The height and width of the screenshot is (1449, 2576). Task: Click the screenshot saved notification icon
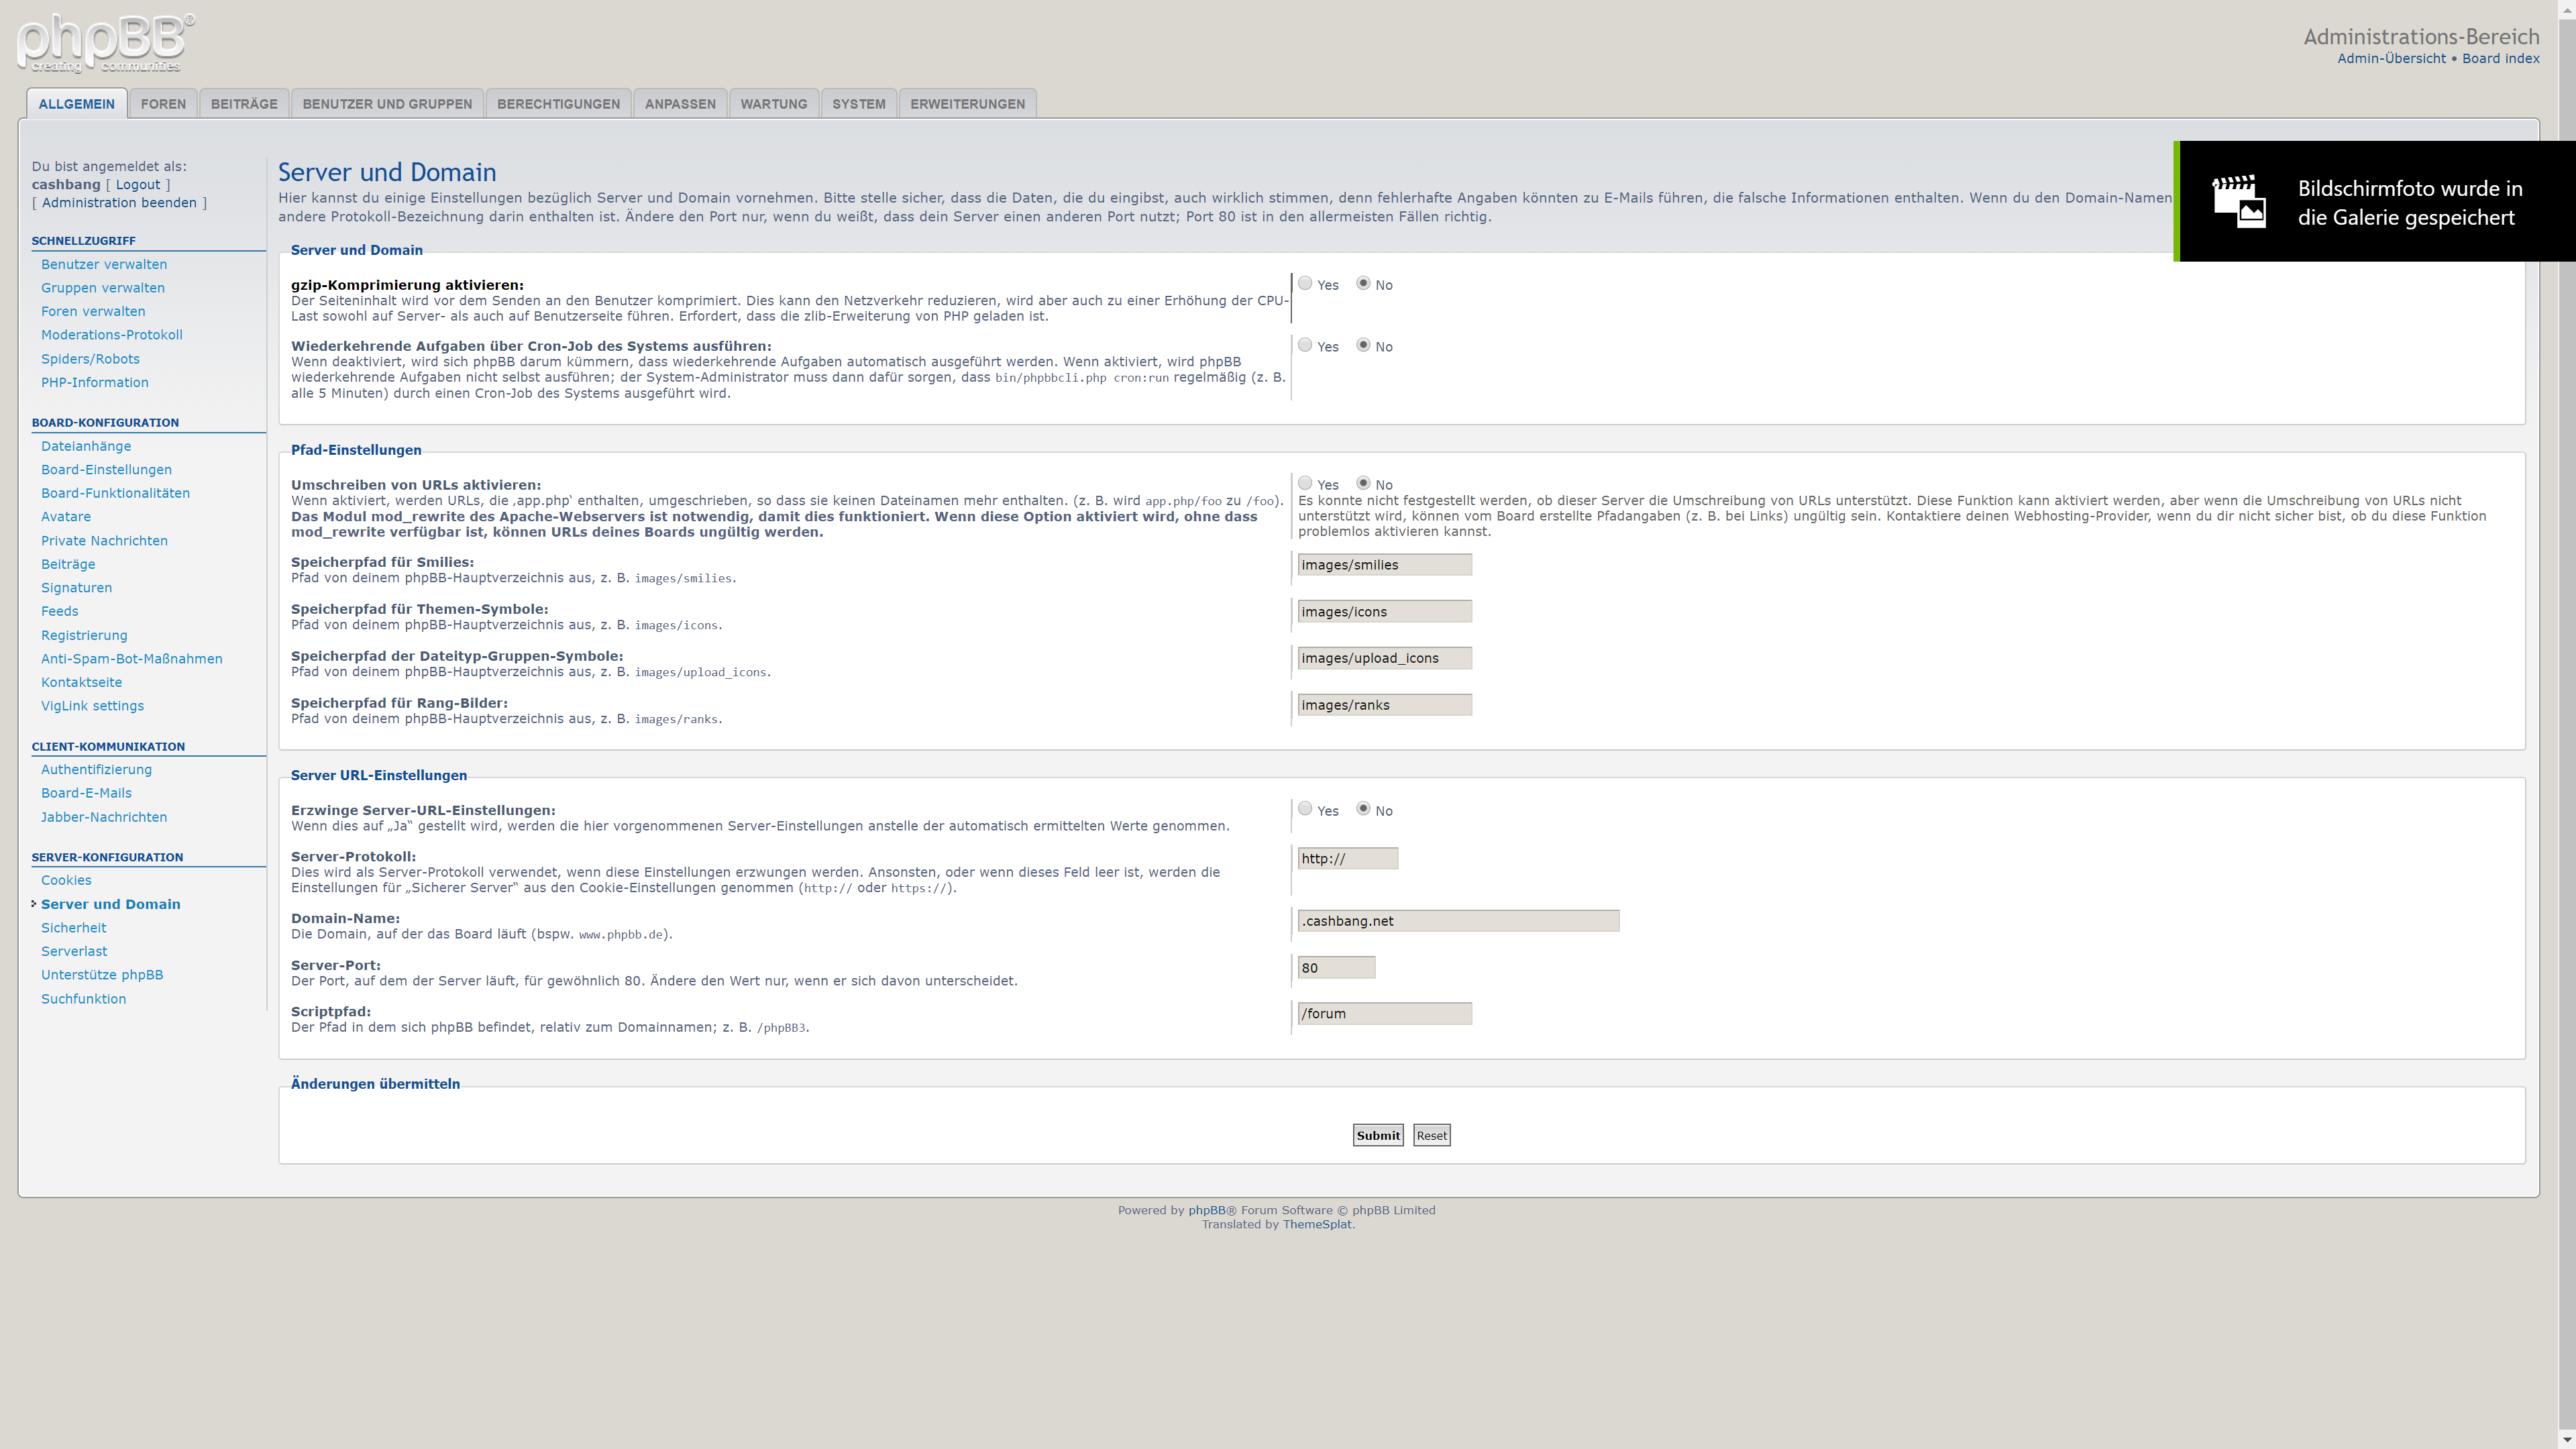pos(2238,201)
